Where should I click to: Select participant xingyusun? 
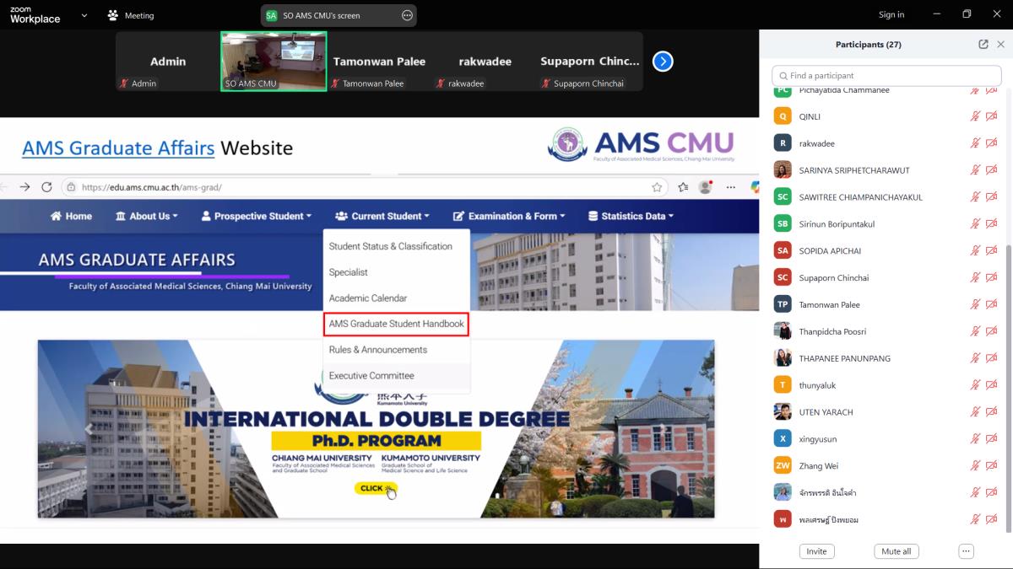[x=886, y=438]
